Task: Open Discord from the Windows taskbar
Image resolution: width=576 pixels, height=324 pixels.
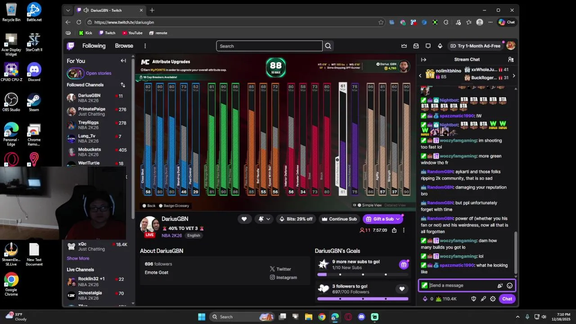Action: [361, 317]
